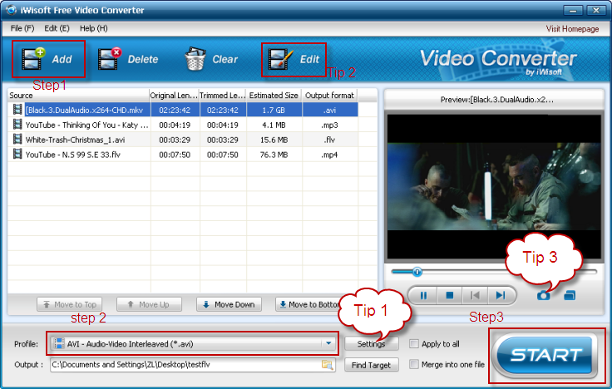Click the Source column header
612x389 pixels.
[x=78, y=96]
